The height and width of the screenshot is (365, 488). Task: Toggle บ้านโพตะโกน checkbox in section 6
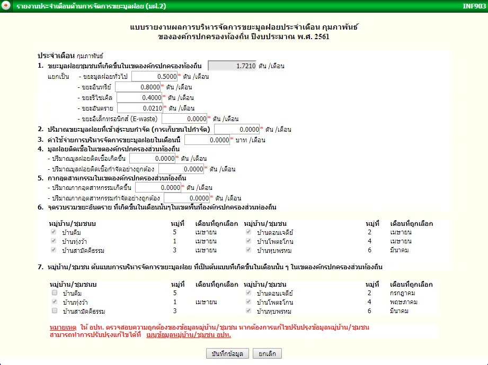(x=249, y=241)
